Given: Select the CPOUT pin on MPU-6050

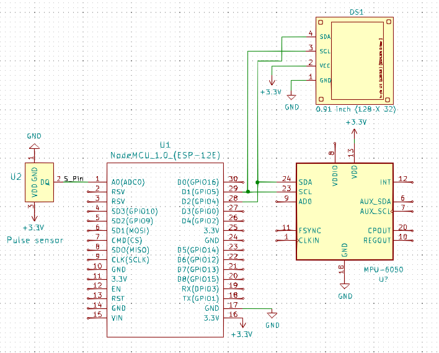Looking at the screenshot, I should (x=379, y=231).
